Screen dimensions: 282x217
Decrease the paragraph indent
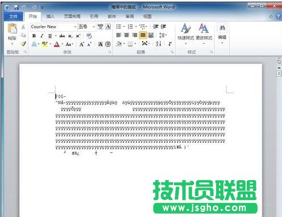(x=155, y=27)
